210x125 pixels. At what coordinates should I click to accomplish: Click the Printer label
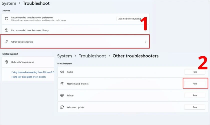click(x=70, y=95)
